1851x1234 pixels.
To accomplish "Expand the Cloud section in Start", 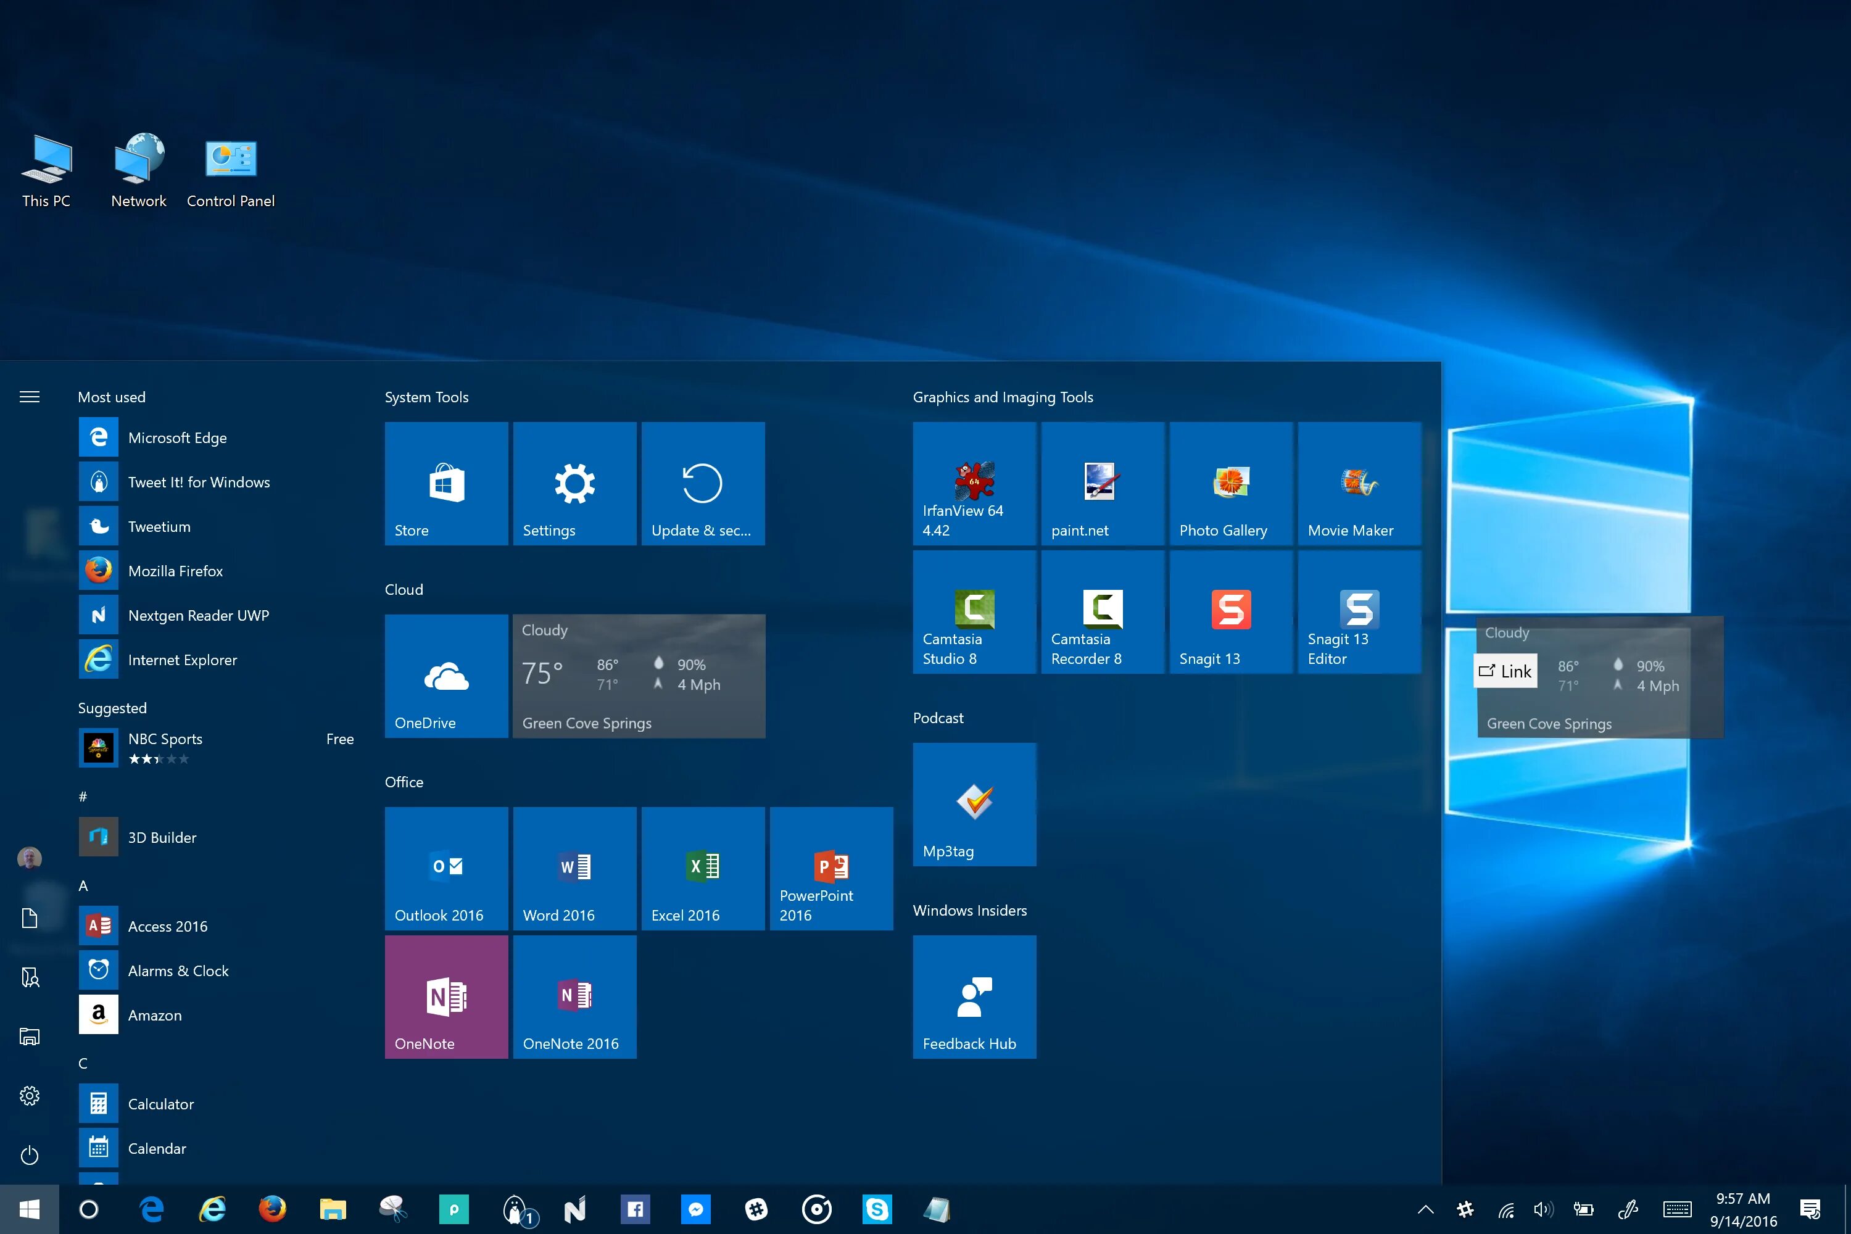I will point(404,588).
